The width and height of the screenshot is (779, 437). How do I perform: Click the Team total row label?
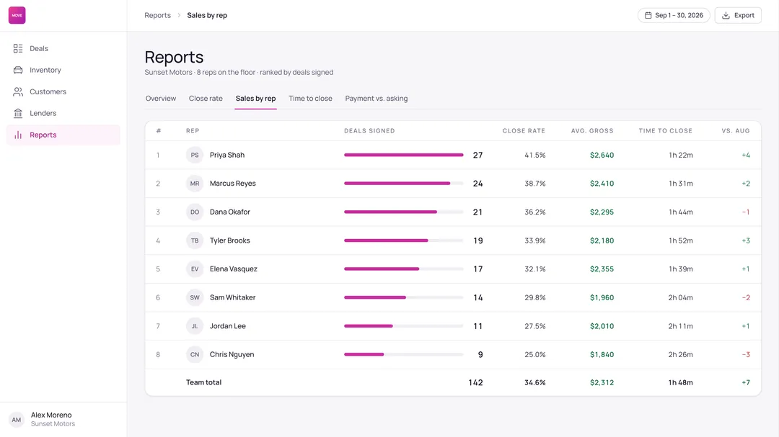pos(203,382)
